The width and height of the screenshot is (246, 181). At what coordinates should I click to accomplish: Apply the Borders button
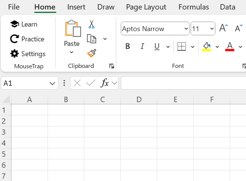click(181, 46)
